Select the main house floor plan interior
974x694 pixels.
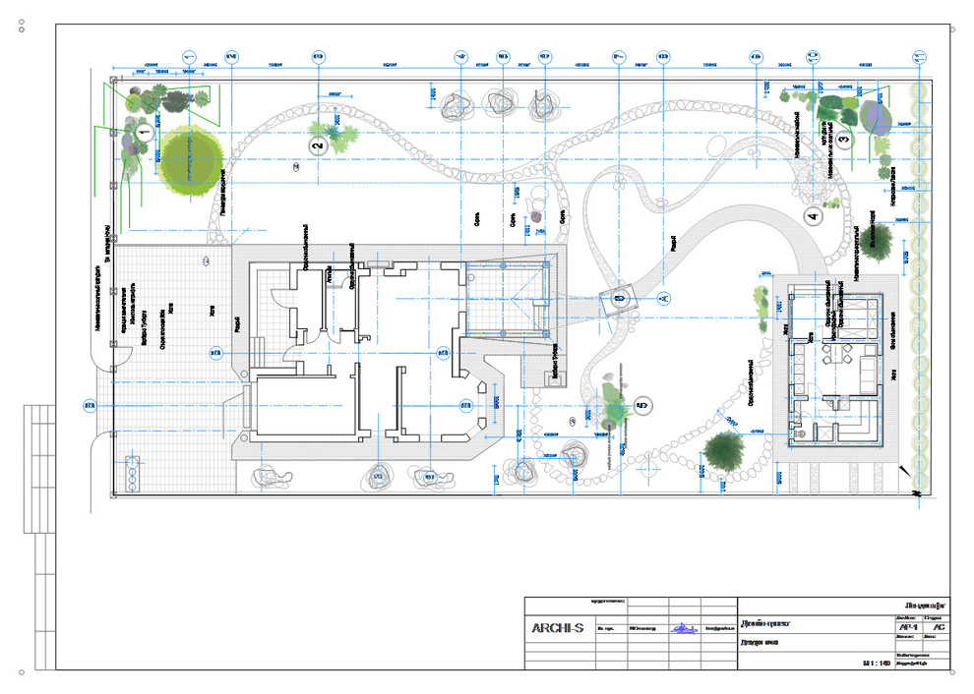tap(364, 354)
